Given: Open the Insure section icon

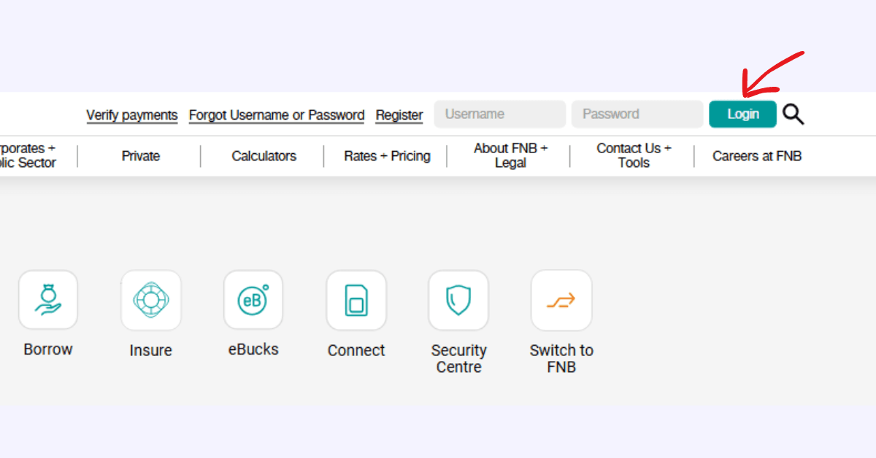Looking at the screenshot, I should coord(150,300).
